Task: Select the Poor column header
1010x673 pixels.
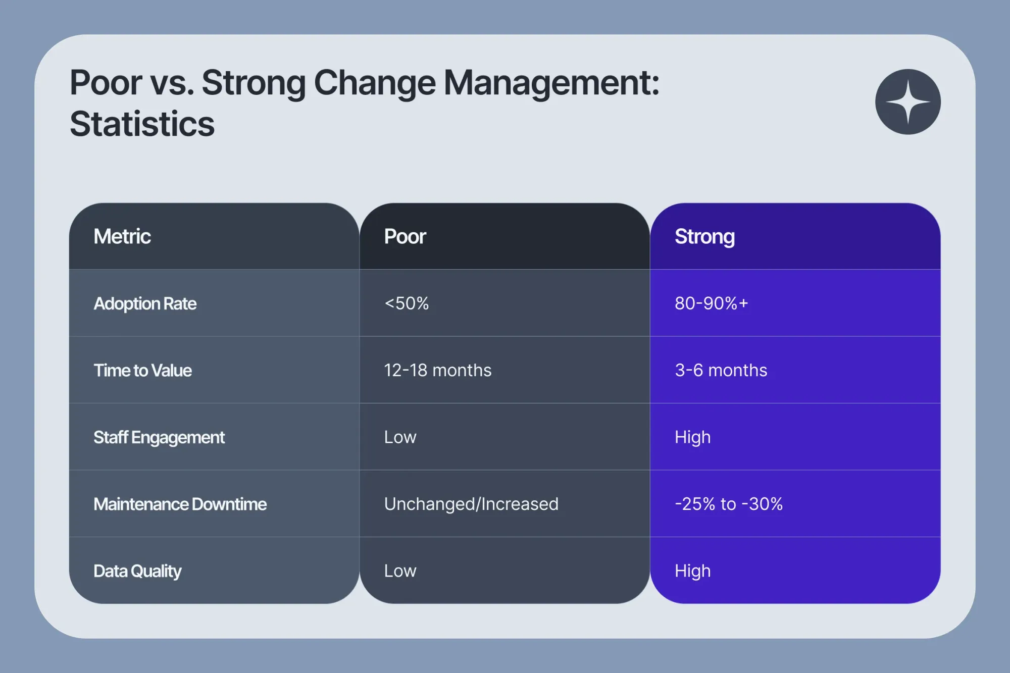Action: 405,236
